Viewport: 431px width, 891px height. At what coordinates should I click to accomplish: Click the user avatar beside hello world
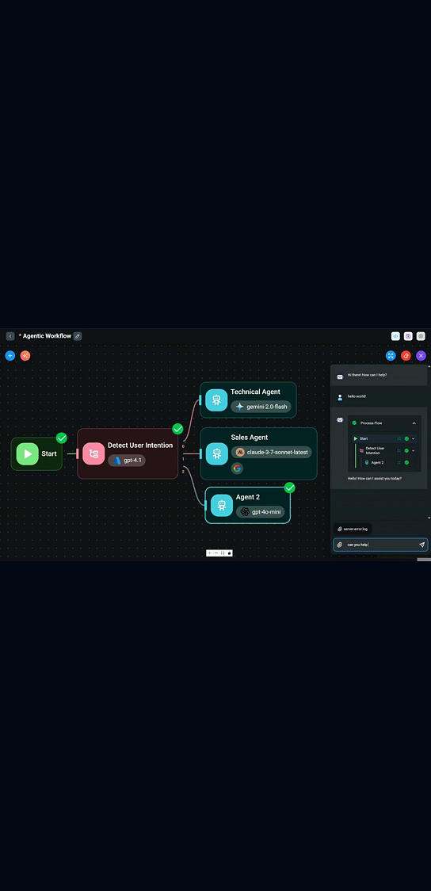click(340, 397)
